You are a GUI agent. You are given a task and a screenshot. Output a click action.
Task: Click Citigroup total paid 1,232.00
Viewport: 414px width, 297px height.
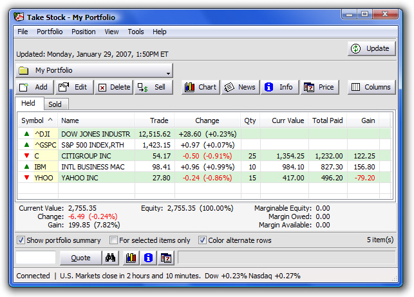point(329,156)
